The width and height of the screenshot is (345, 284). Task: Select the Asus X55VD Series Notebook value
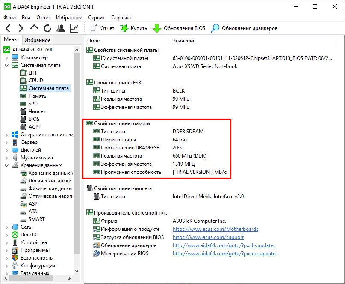tap(205, 66)
